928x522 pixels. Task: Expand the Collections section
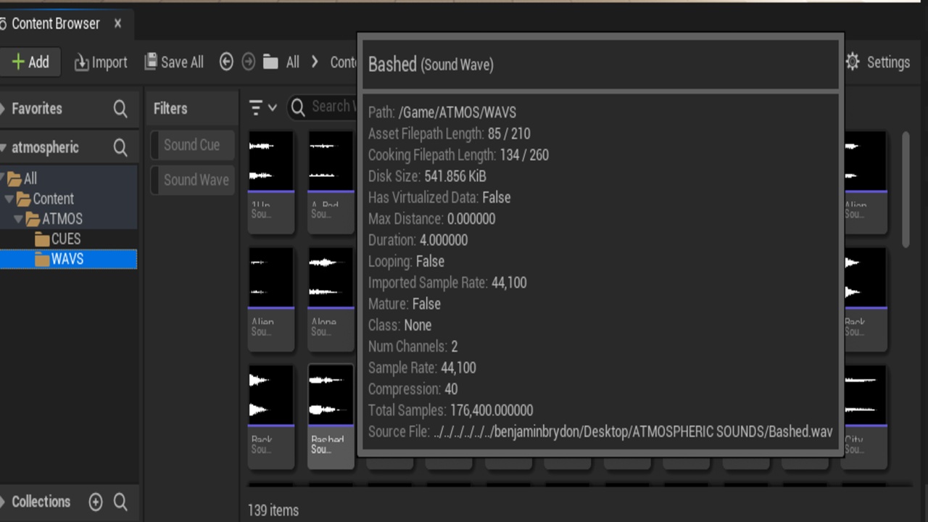[x=3, y=502]
